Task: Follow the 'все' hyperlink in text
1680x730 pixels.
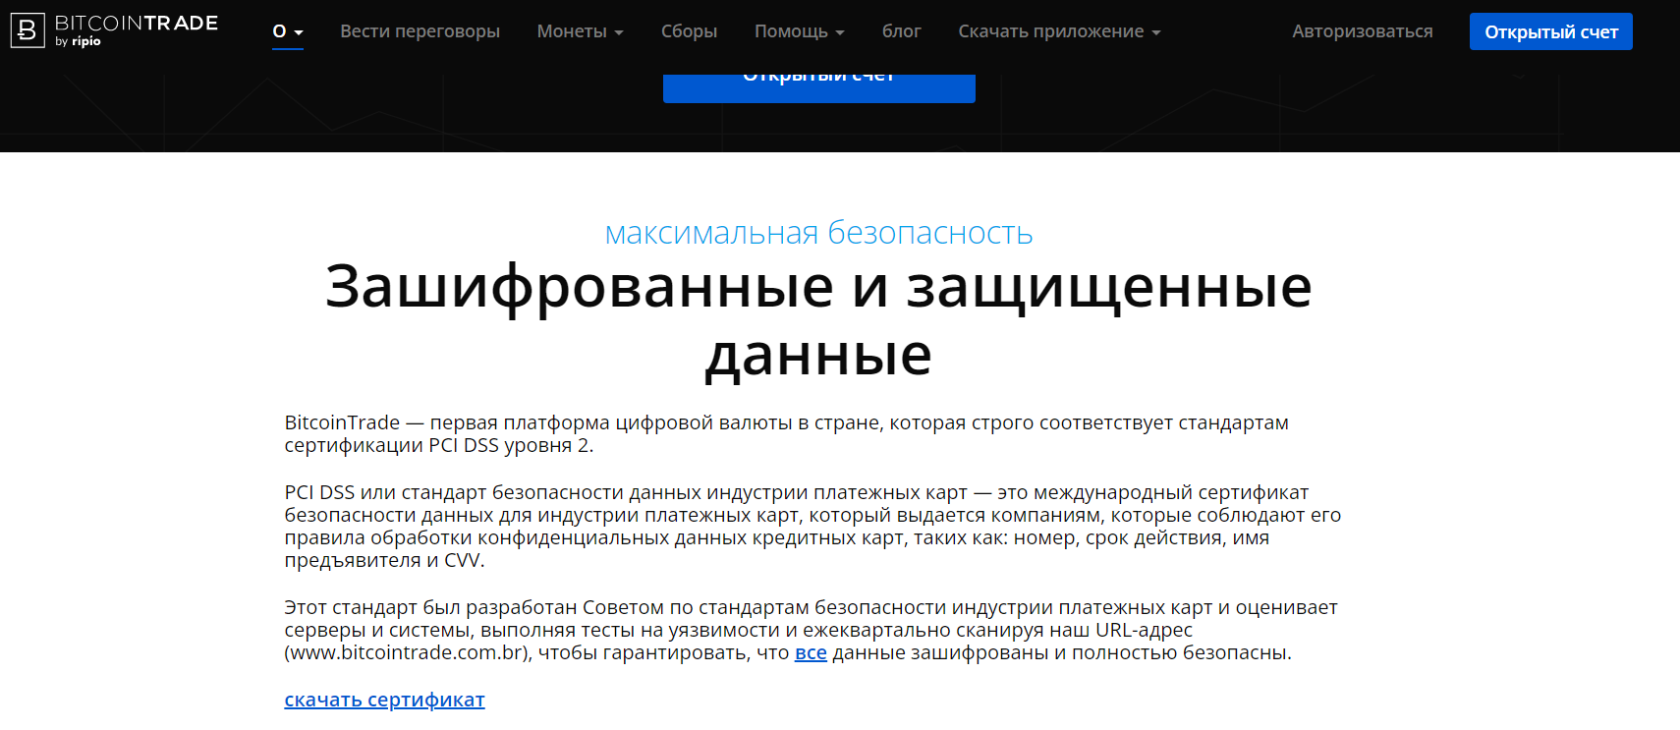Action: (811, 652)
